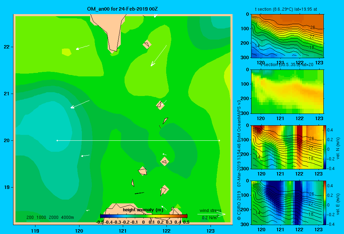344x234 pixels.
Task: Open the salinity section panel
Action: coord(287,91)
